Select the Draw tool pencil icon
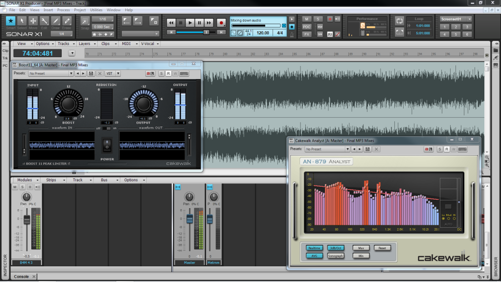 (56, 21)
